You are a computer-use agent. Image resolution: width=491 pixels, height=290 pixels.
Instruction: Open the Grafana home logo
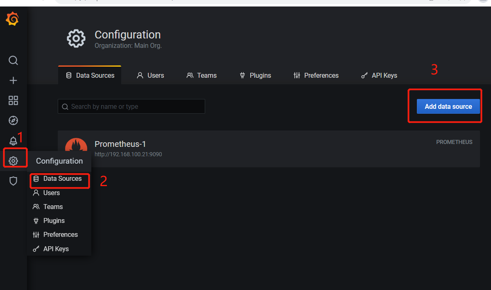[x=13, y=19]
